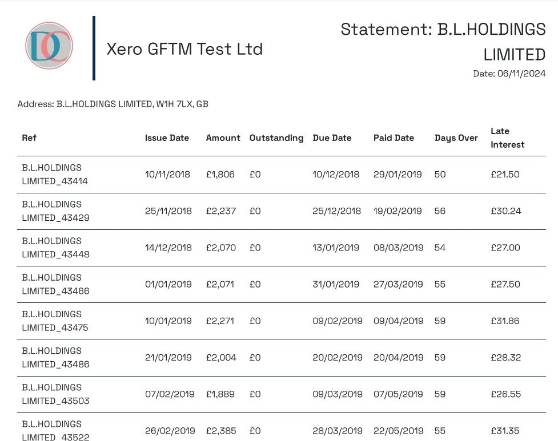Click the amount £2,071
The width and height of the screenshot is (558, 441).
tap(220, 284)
